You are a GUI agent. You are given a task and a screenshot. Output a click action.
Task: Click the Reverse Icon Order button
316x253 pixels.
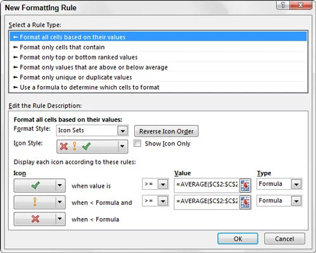tap(167, 131)
